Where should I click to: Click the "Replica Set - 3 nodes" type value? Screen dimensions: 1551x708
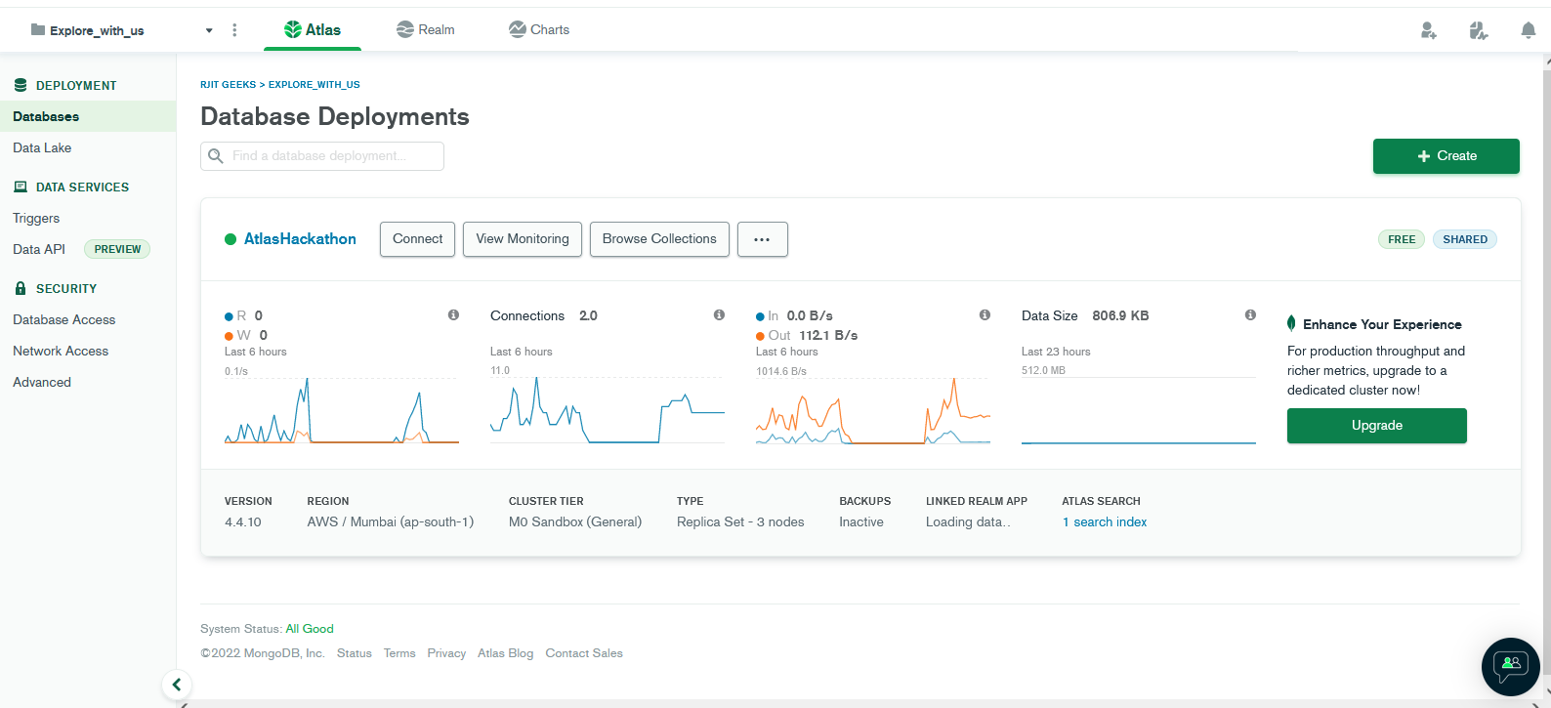tap(740, 522)
